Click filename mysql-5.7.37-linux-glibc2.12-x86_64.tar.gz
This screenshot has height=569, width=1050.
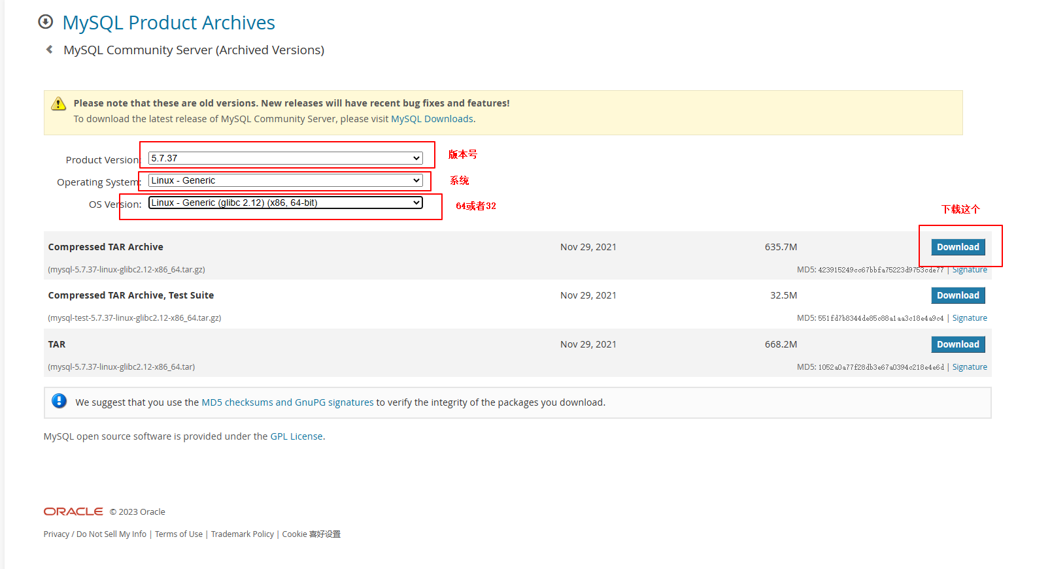click(x=126, y=270)
